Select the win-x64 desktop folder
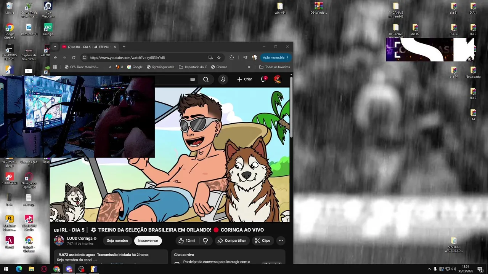 [280, 8]
